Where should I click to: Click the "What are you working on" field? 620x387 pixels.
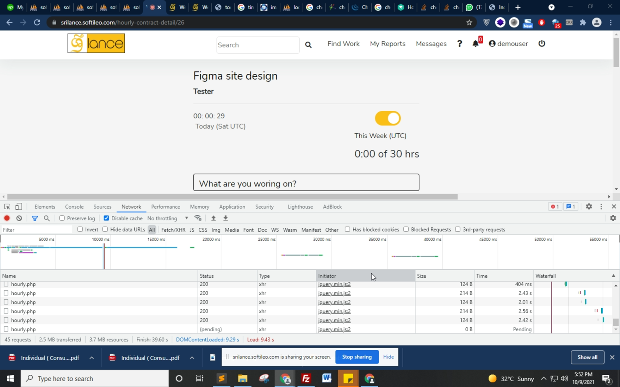306,183
